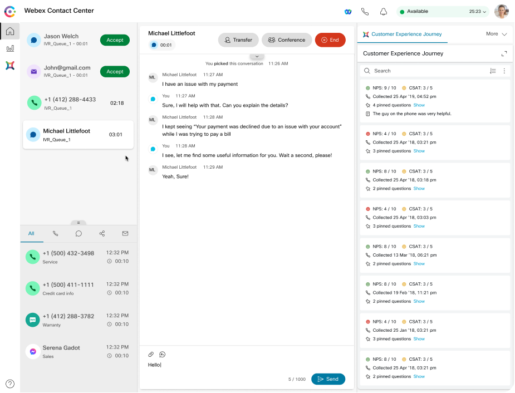This screenshot has height=393, width=515.
Task: Open Customer Experience Journey sidebar icon
Action: coord(10,65)
